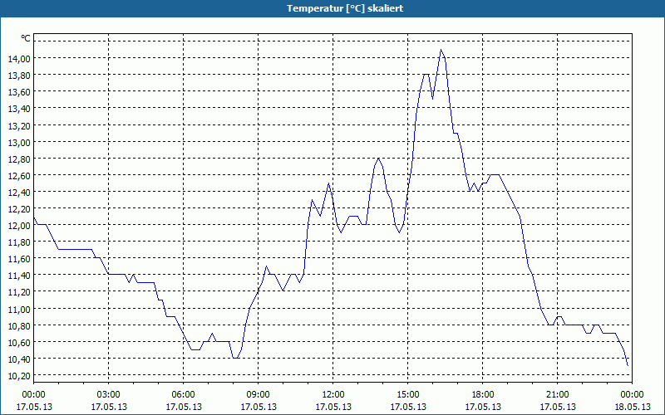Click the 14,00 y-axis label

(19, 59)
